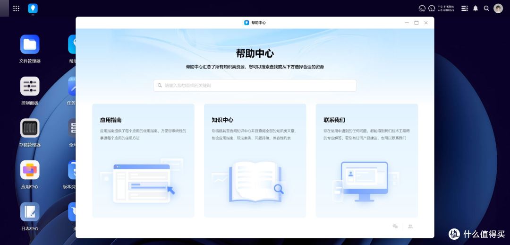The height and width of the screenshot is (245, 510).
Task: Click the WeChat icon at the window bottom
Action: coord(395,226)
